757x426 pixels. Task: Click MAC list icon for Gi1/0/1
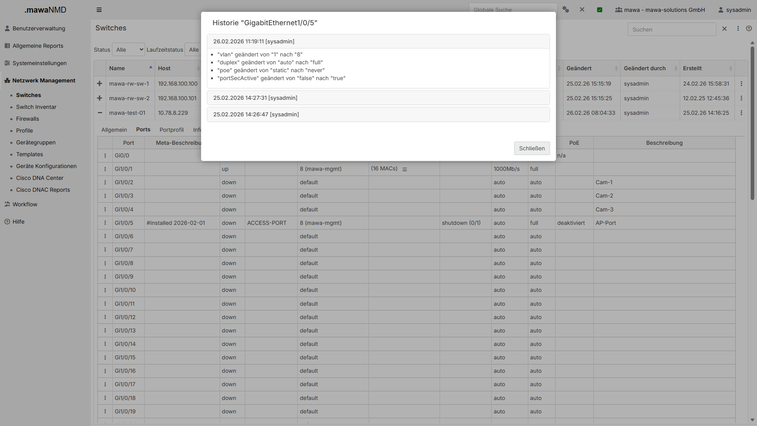pos(405,169)
